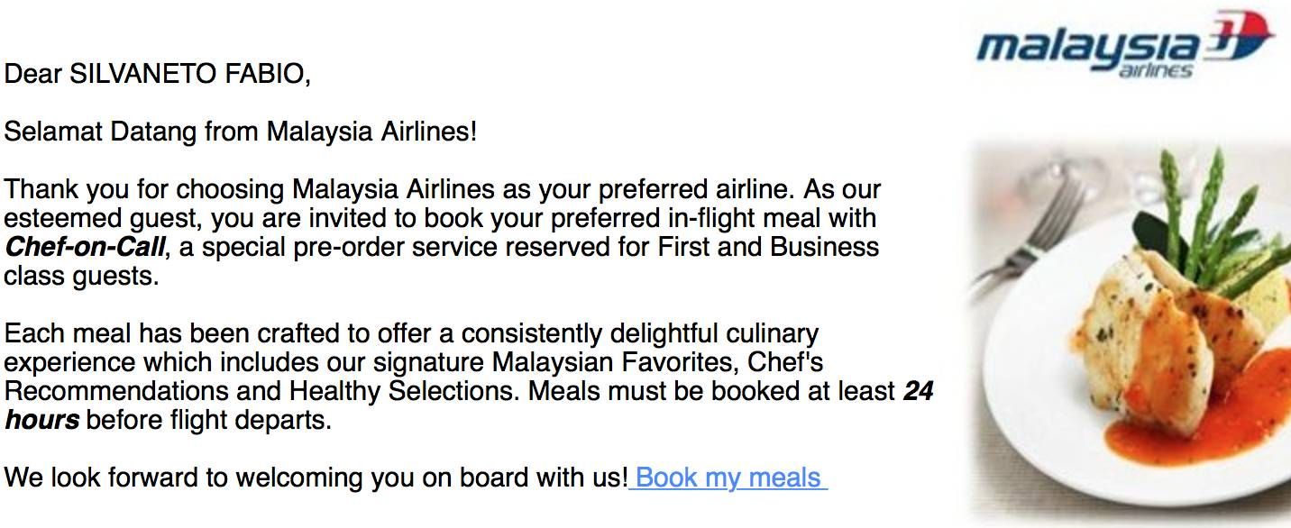Click the Malaysia Airlines logo
Image resolution: width=1291 pixels, height=528 pixels.
click(x=1124, y=45)
